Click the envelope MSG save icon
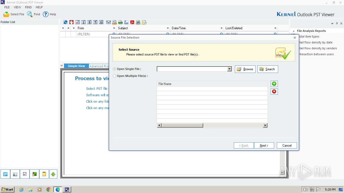The width and height of the screenshot is (344, 193). pos(109,22)
